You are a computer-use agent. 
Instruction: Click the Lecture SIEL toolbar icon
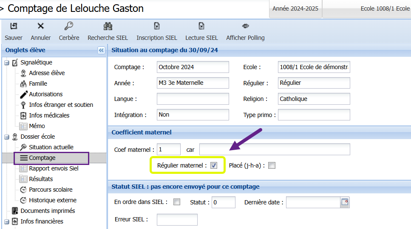tap(201, 26)
